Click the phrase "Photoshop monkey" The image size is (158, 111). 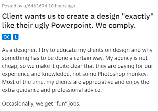[x=123, y=74]
